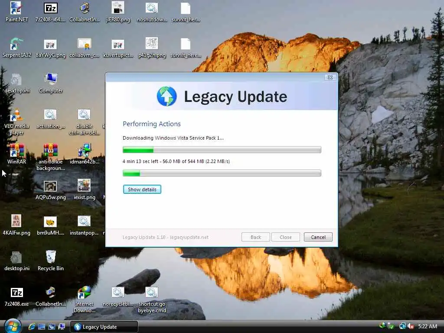444x333 pixels.
Task: Select the norecyclebi... registry file
Action: point(118,297)
